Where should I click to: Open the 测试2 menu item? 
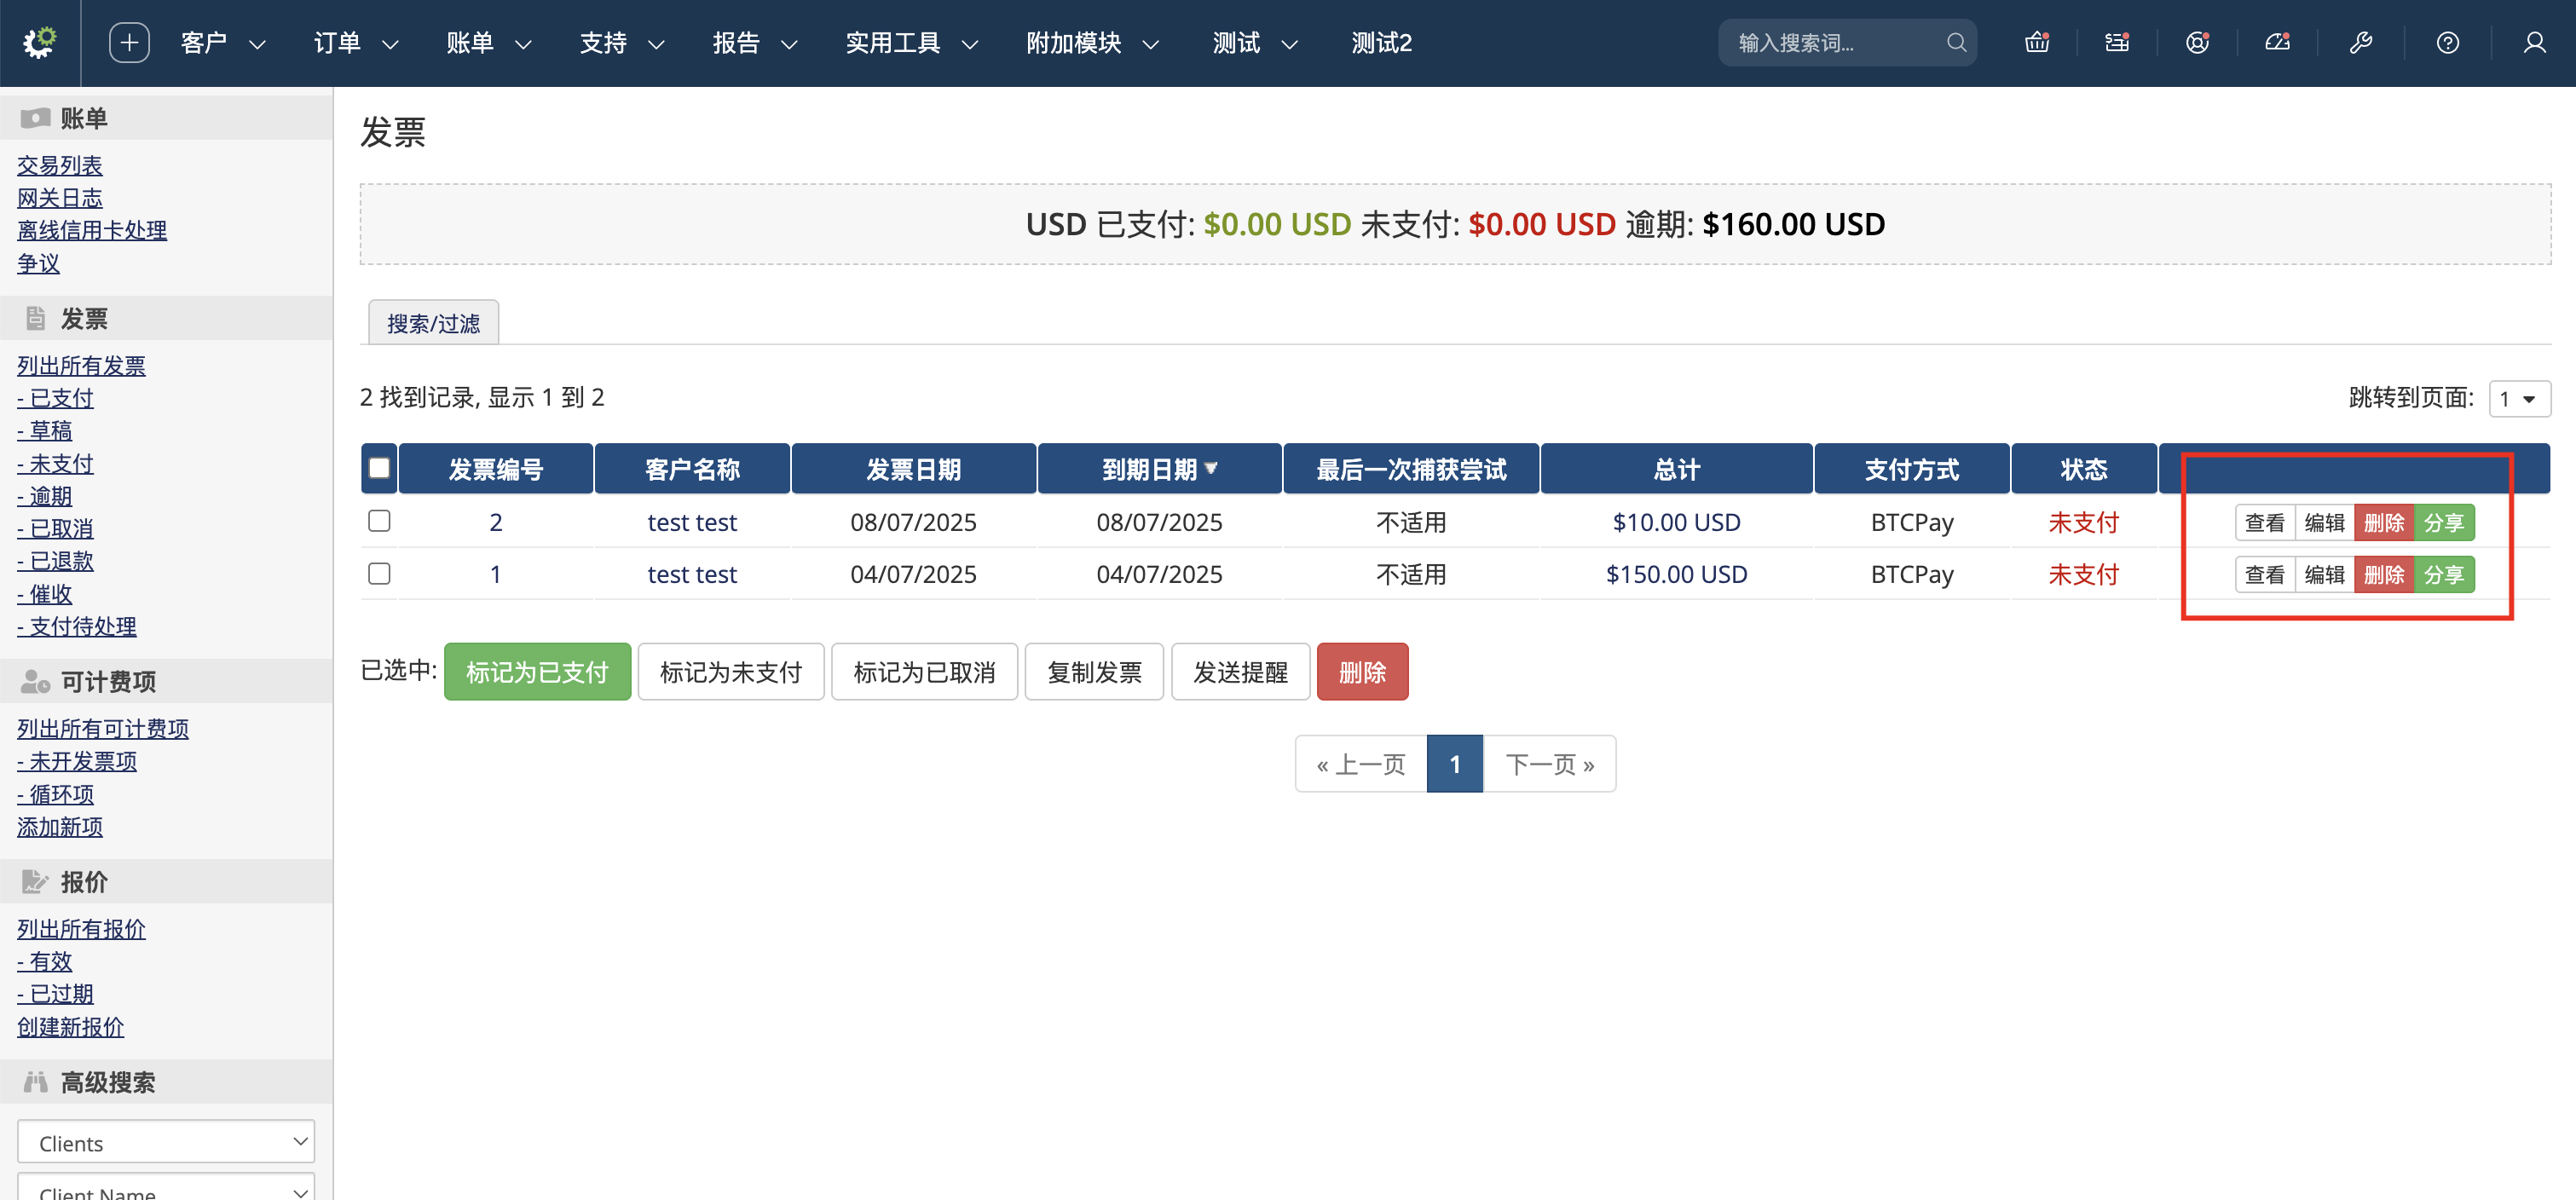[1381, 43]
